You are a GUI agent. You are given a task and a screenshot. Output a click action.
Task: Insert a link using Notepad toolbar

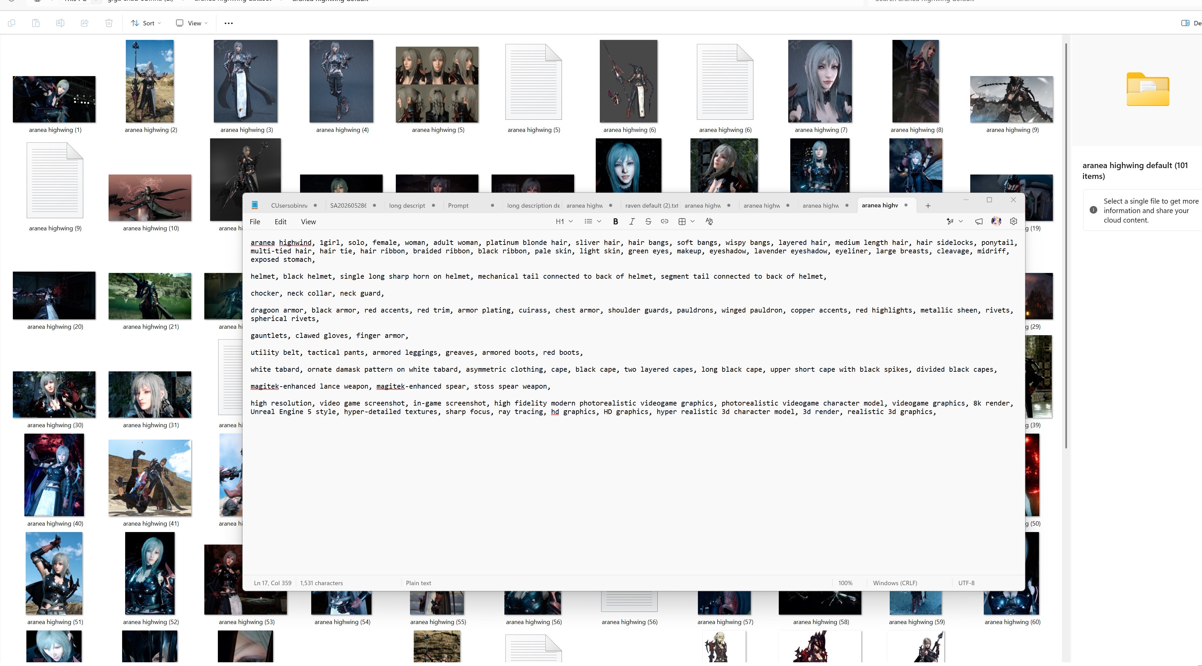pyautogui.click(x=664, y=222)
